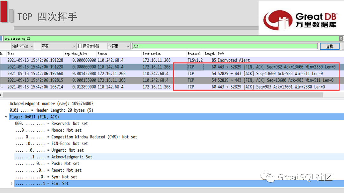This screenshot has height=193, width=344.
Task: Click the 172.16.11.208 destination in TLSv1.2 row
Action: (x=156, y=60)
